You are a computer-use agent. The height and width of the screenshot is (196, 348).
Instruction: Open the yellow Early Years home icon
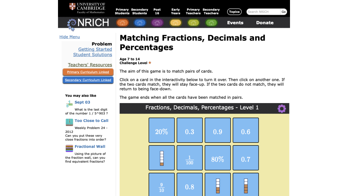[x=175, y=22]
